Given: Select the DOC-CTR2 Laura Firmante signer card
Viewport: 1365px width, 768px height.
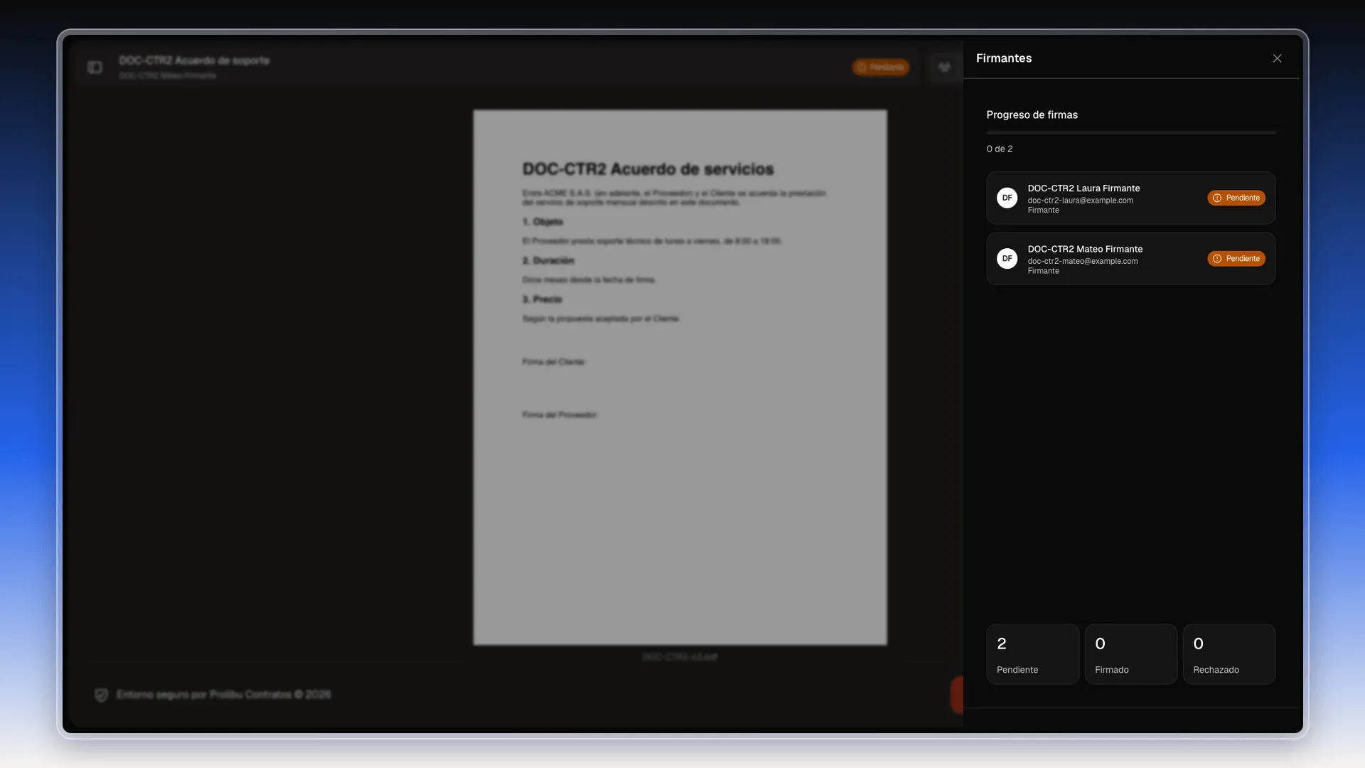Looking at the screenshot, I should pyautogui.click(x=1130, y=198).
